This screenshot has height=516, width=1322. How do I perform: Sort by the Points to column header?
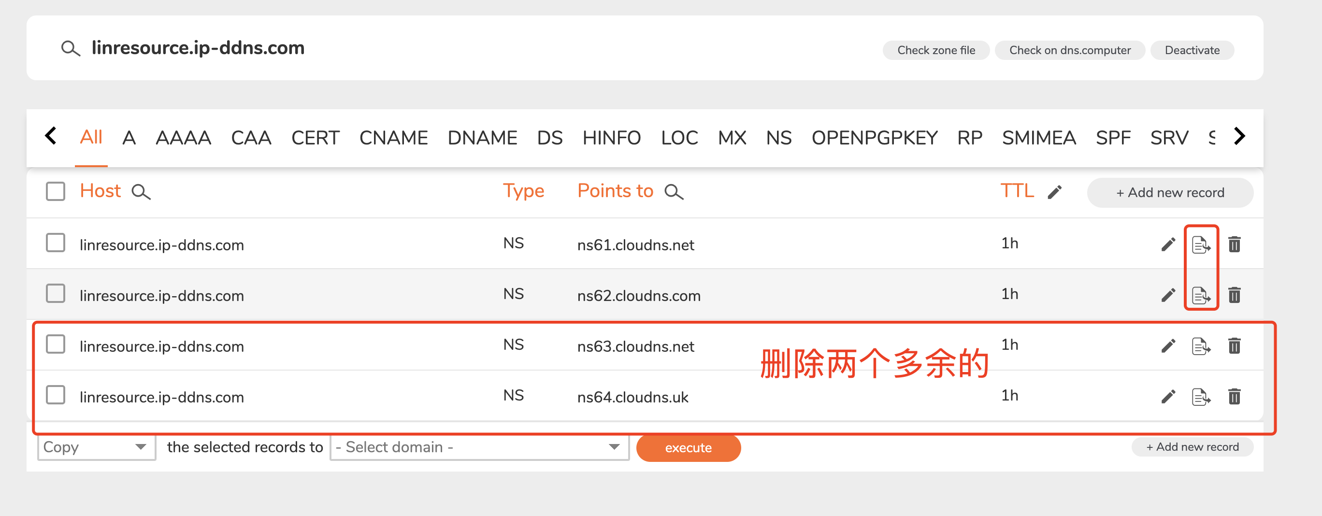[615, 191]
